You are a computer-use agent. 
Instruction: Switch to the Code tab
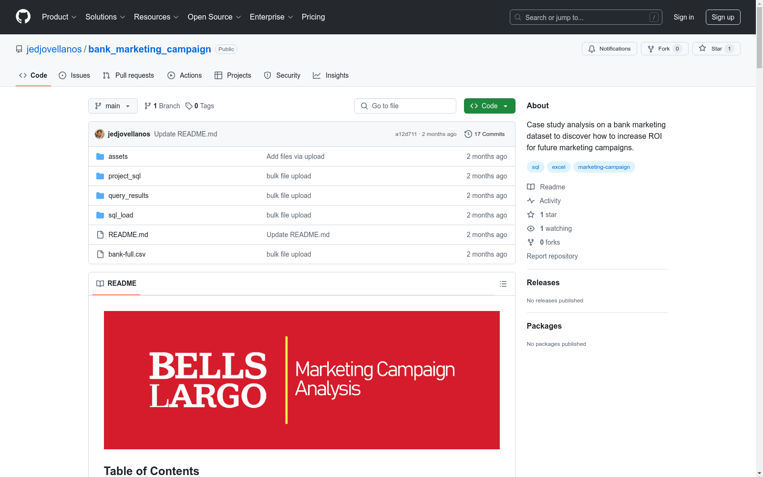(33, 75)
